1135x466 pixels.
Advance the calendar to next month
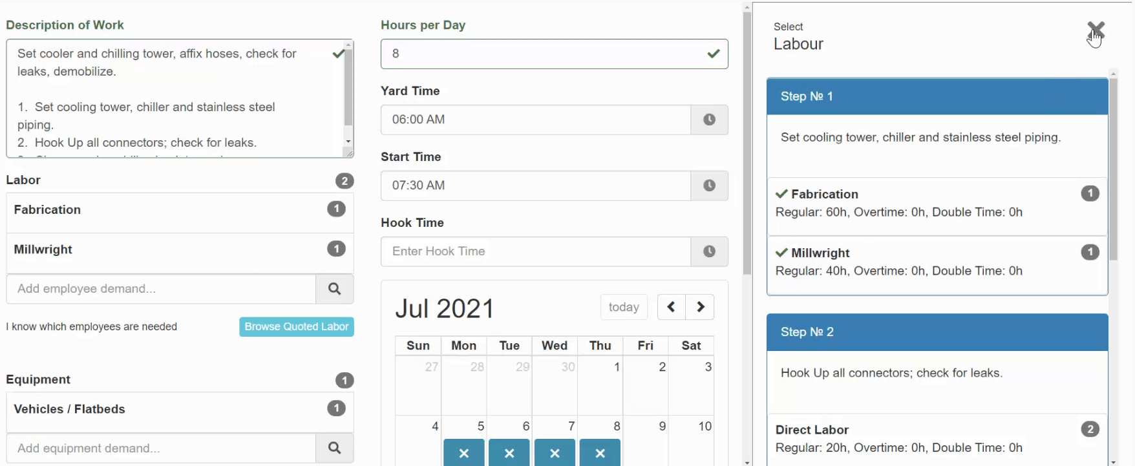[700, 307]
